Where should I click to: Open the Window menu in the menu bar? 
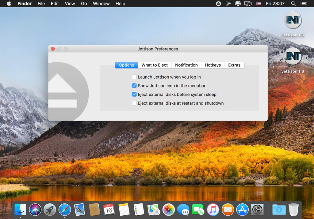tap(101, 4)
